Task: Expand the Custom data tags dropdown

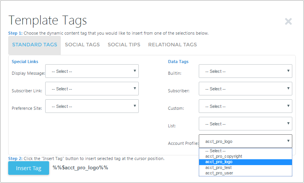Action: point(245,106)
